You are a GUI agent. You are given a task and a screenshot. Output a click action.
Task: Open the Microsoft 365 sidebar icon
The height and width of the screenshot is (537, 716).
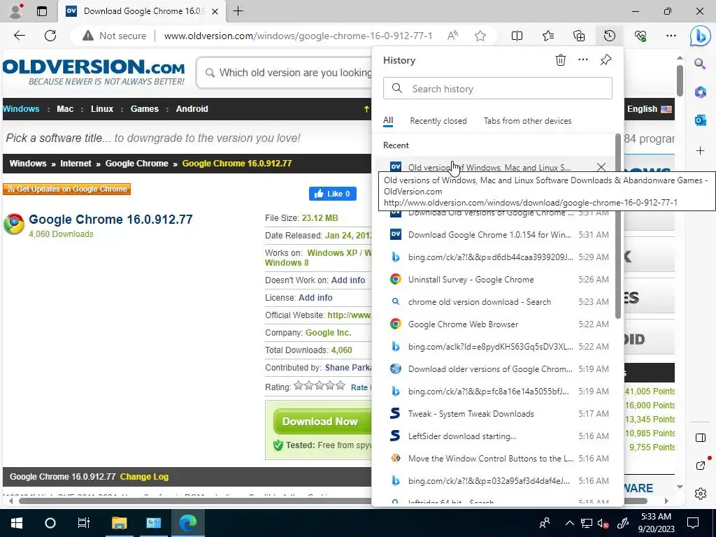point(700,92)
